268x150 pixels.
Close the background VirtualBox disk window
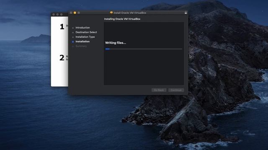(54, 15)
